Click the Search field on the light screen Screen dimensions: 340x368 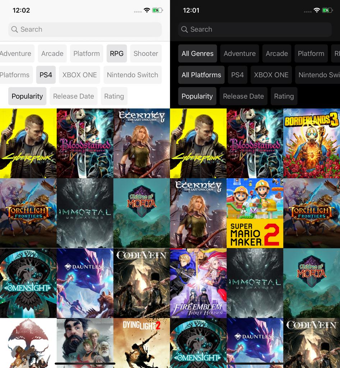tap(85, 29)
